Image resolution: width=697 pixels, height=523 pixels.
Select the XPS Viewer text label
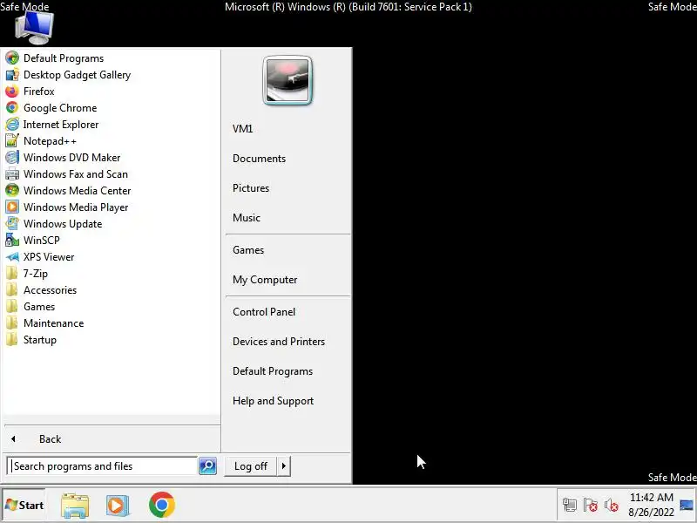pyautogui.click(x=49, y=257)
